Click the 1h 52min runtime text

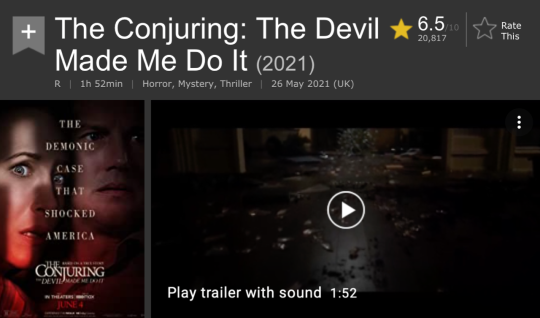pyautogui.click(x=101, y=84)
